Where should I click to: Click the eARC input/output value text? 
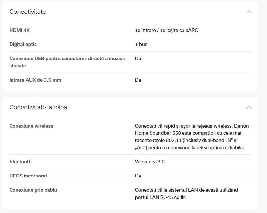[x=166, y=30]
